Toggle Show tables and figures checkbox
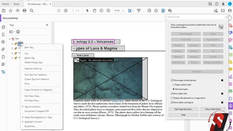The image size is (233, 131). [x=172, y=103]
